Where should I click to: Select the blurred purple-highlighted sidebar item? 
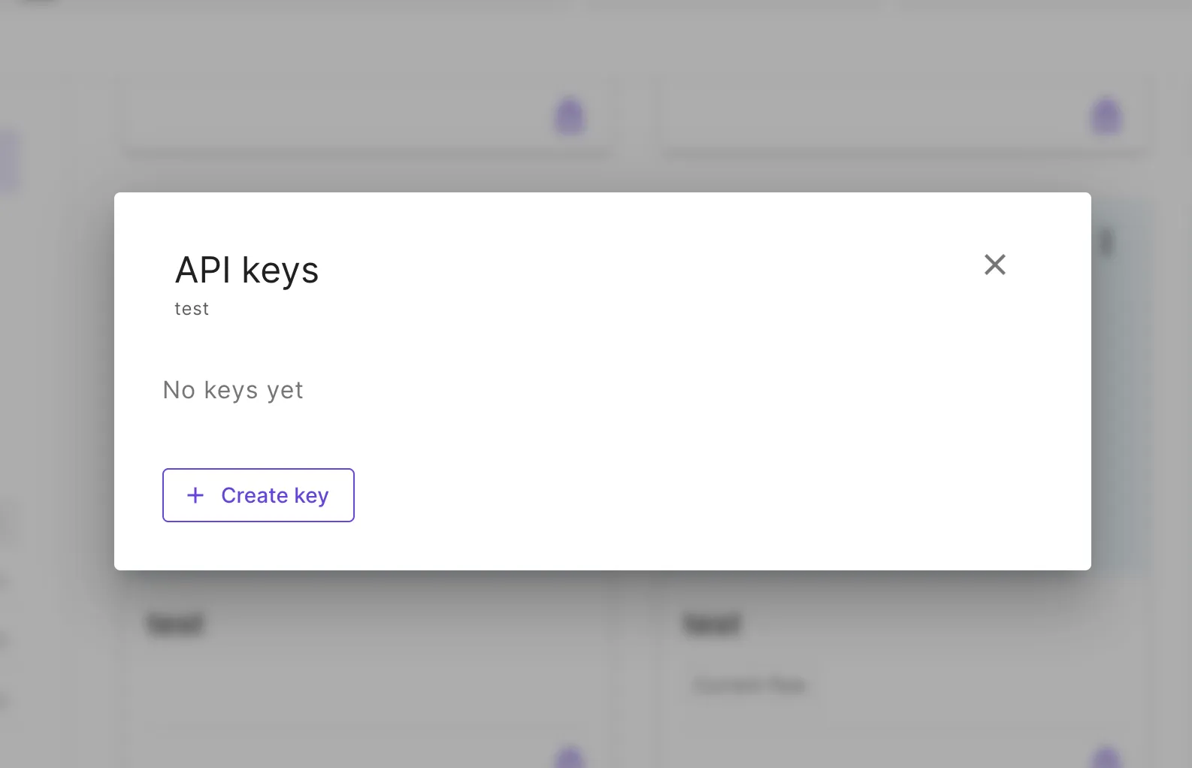[9, 159]
